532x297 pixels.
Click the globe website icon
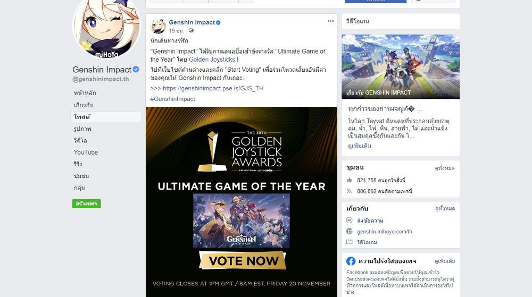(x=350, y=232)
